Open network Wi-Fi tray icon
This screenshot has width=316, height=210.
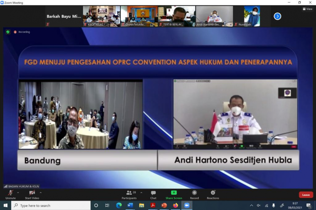266,205
